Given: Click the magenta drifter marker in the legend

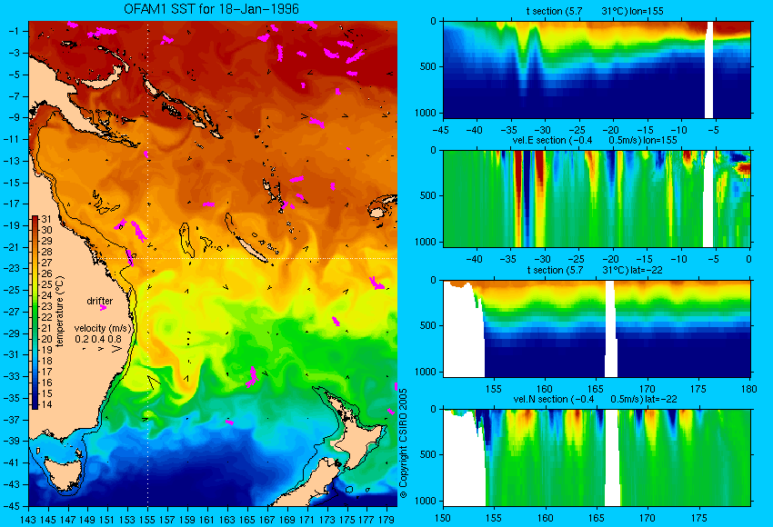Looking at the screenshot, I should pyautogui.click(x=103, y=308).
